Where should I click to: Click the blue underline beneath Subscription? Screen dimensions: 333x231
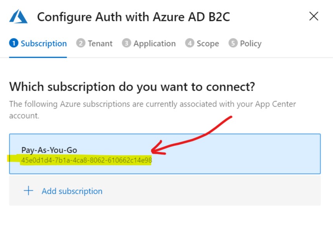pos(38,57)
